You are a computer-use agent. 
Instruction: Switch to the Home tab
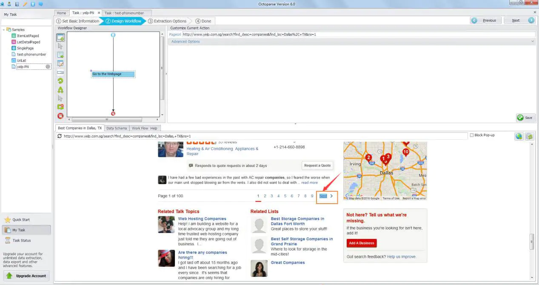pyautogui.click(x=61, y=13)
